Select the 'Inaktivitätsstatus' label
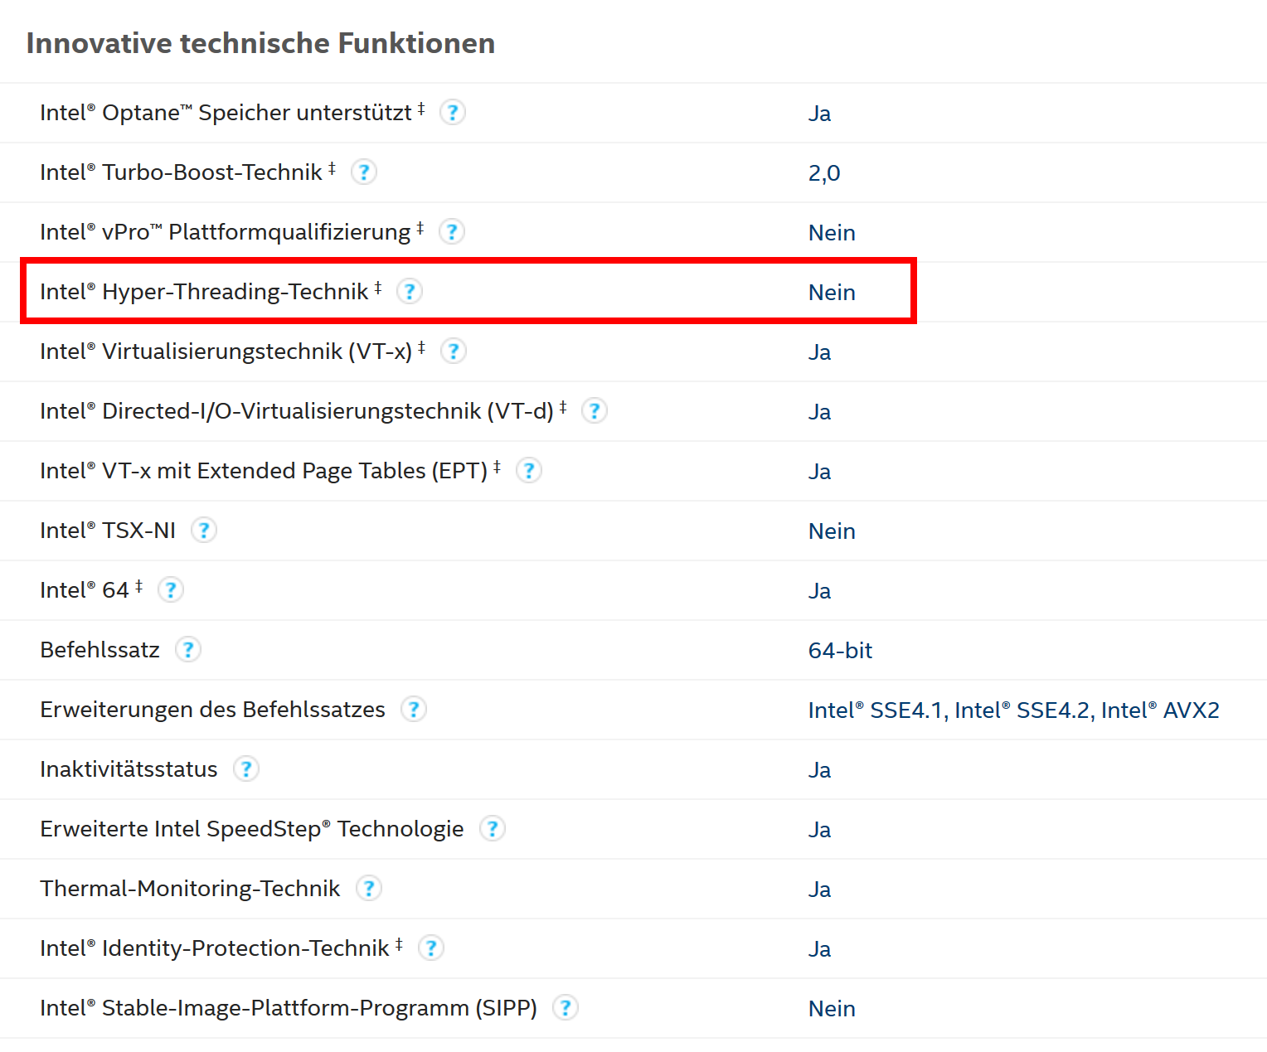This screenshot has width=1267, height=1052. [129, 769]
